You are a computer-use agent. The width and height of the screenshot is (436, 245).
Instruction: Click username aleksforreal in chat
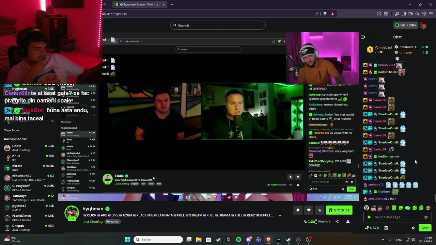click(377, 199)
